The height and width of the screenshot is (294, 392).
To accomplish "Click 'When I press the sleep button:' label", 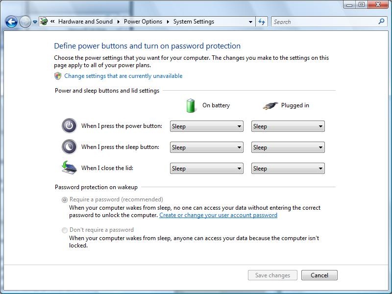I will point(120,147).
